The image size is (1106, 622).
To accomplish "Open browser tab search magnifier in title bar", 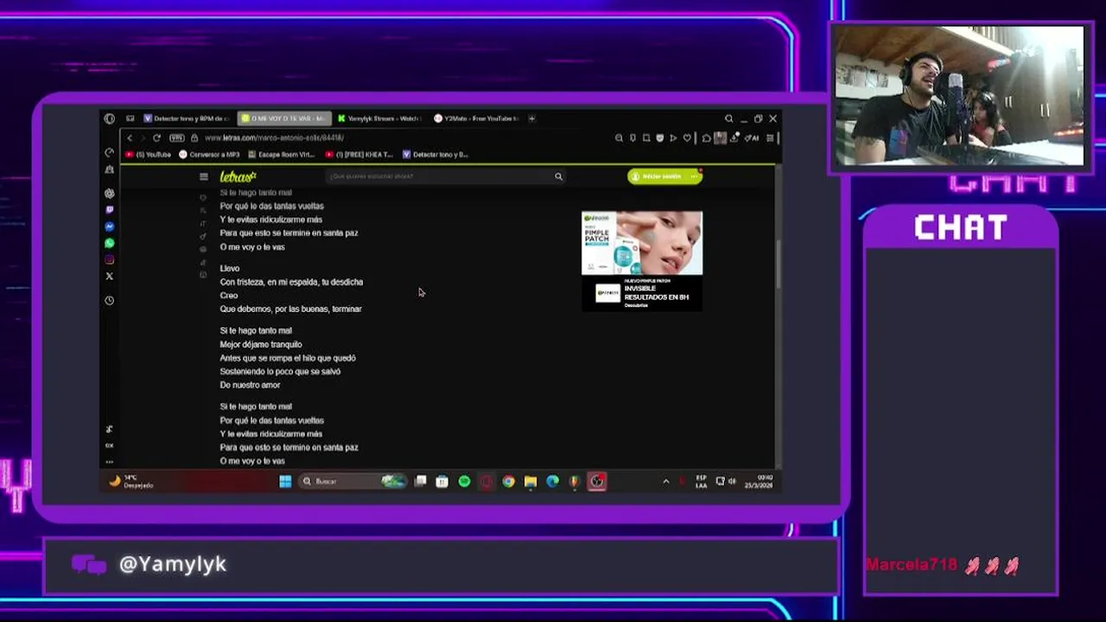I will point(728,118).
